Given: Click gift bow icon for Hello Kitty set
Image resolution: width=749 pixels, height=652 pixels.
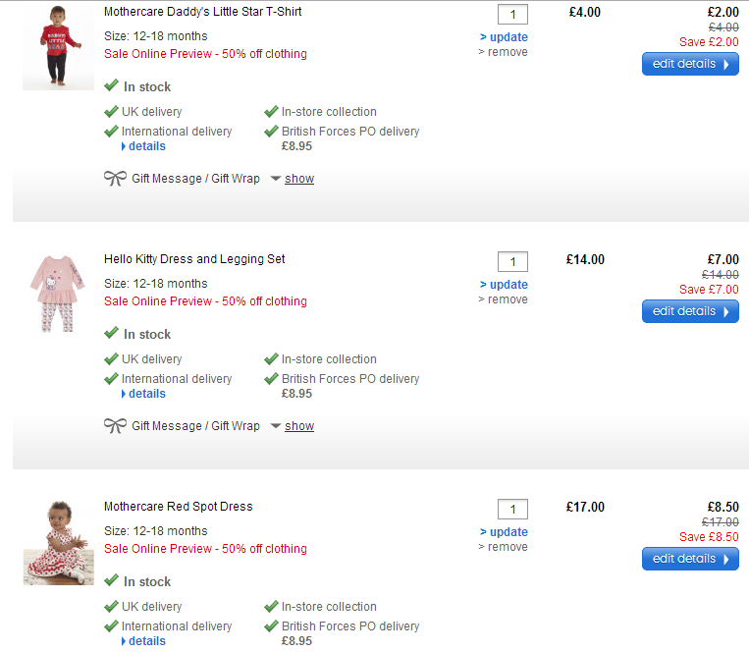Looking at the screenshot, I should 115,426.
